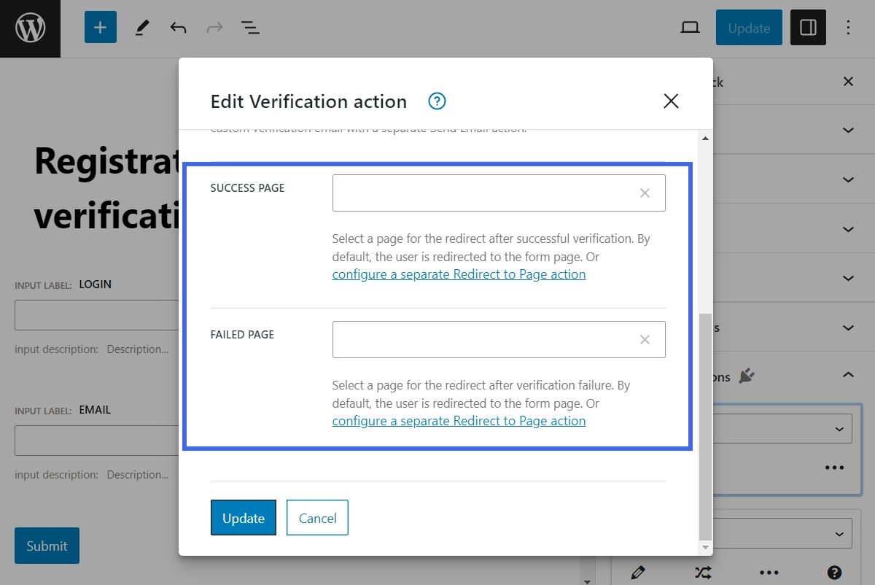Click Update in the Verification dialog
This screenshot has width=875, height=585.
click(243, 518)
